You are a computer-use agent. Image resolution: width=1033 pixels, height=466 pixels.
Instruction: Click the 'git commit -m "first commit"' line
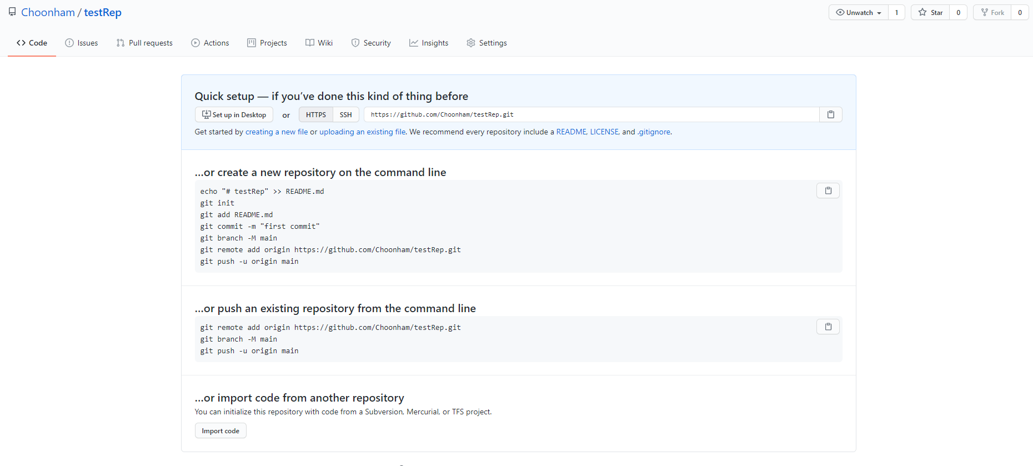tap(260, 226)
